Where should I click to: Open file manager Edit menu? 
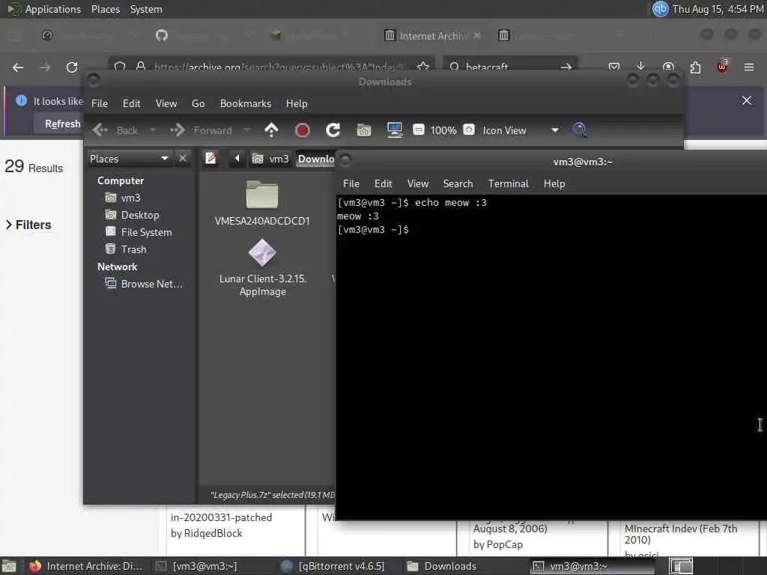pos(131,103)
